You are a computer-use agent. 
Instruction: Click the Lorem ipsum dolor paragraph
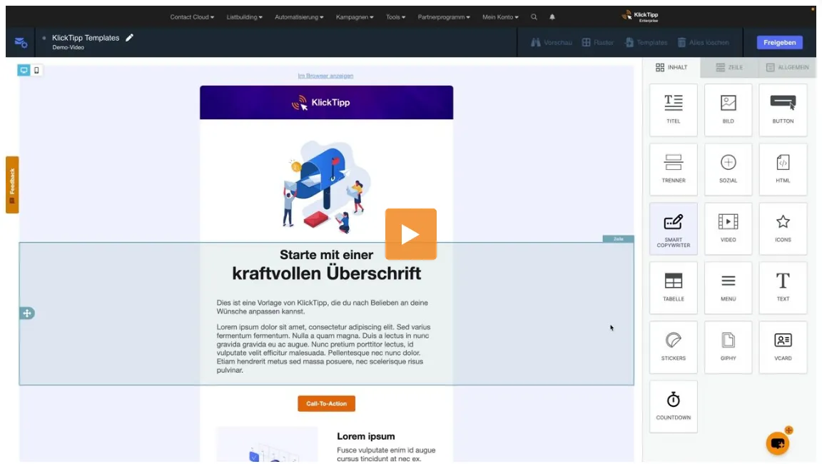click(324, 348)
